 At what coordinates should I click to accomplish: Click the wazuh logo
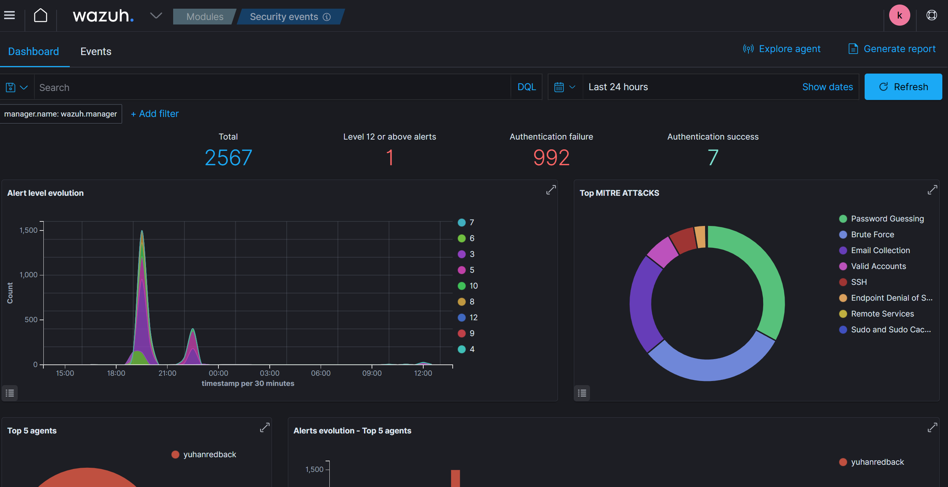tap(103, 16)
